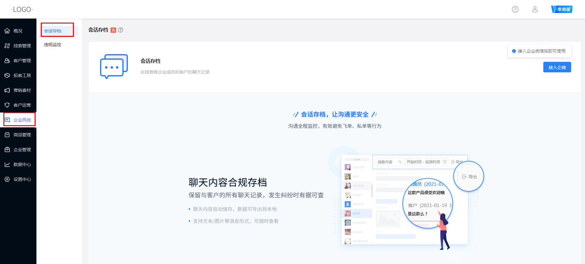
Task: Click the 专用版 edition badge
Action: (x=562, y=9)
